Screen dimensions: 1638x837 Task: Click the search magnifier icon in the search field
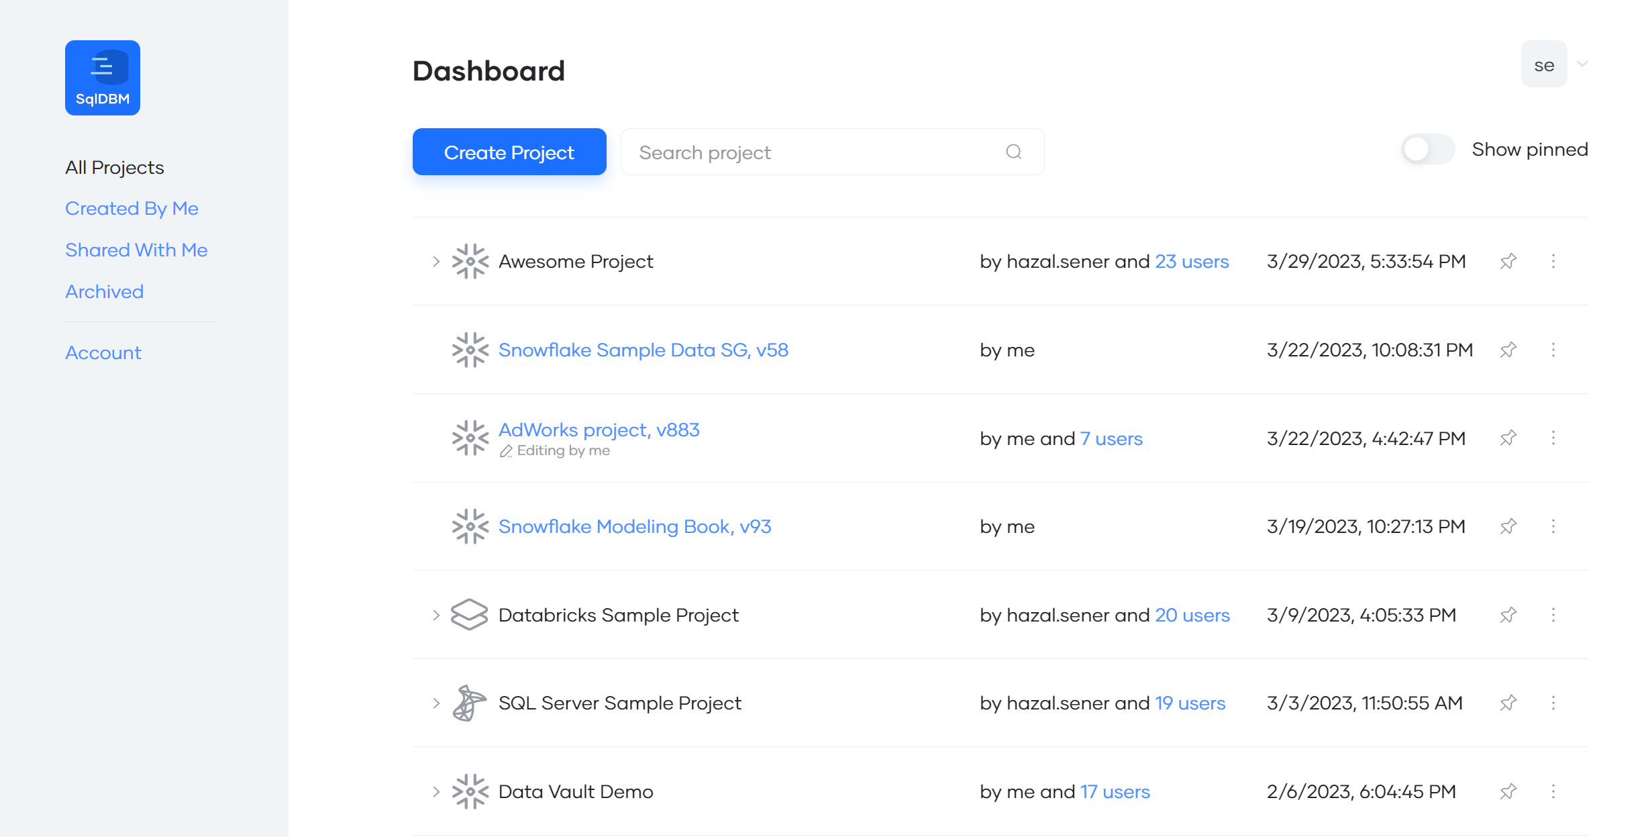coord(1014,152)
